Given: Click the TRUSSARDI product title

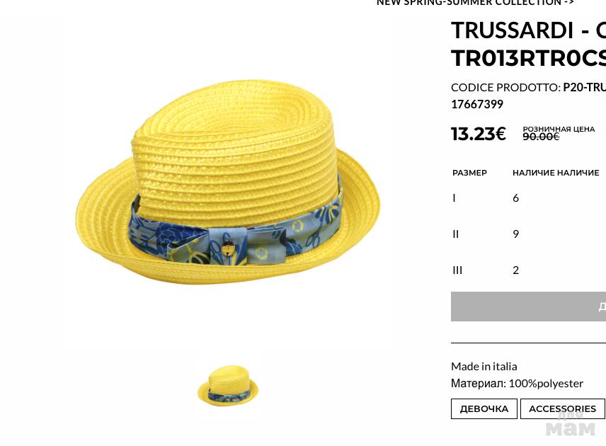Looking at the screenshot, I should pyautogui.click(x=528, y=44).
